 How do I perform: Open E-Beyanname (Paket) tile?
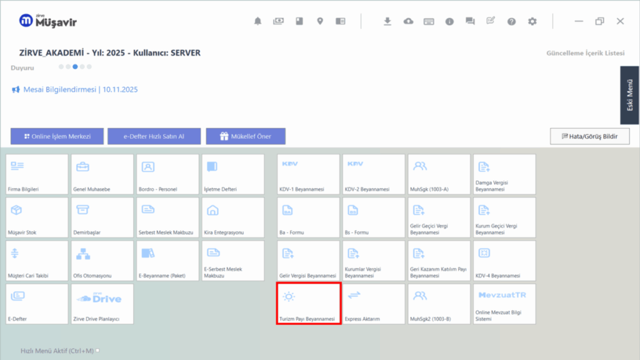pos(167,261)
